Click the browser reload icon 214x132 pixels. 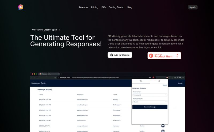pos(37,77)
